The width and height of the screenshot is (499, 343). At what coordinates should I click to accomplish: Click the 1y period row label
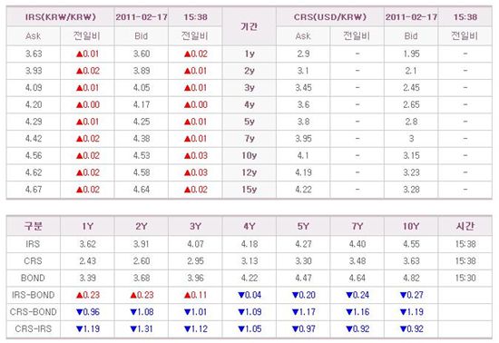pos(249,54)
